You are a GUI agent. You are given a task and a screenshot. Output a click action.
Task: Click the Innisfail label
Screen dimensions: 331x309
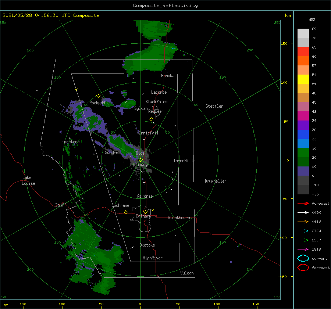149,133
